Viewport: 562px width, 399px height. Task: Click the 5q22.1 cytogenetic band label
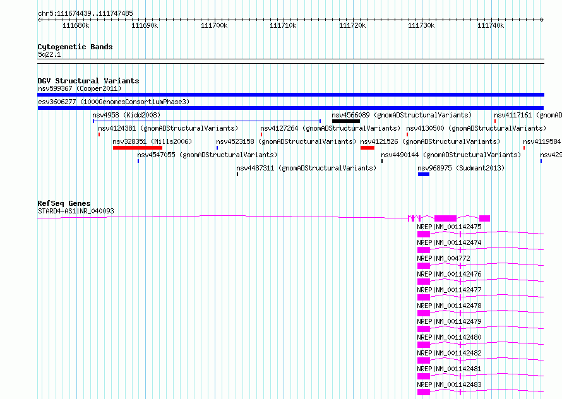[49, 54]
